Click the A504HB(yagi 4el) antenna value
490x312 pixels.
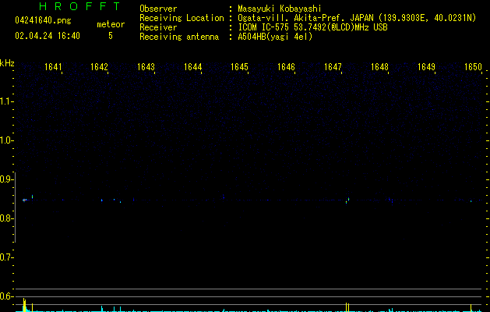(x=275, y=37)
